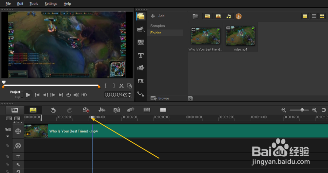
Task: Redo the last action
Action: tap(70, 110)
